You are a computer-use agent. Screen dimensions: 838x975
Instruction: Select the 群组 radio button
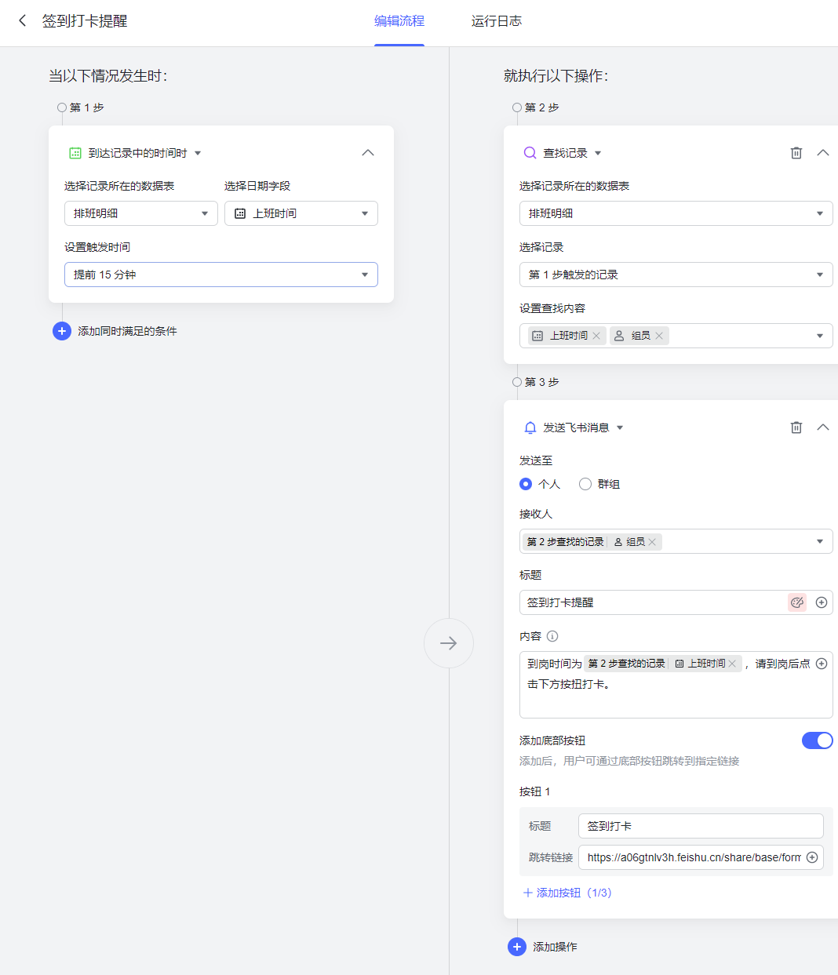pos(585,484)
